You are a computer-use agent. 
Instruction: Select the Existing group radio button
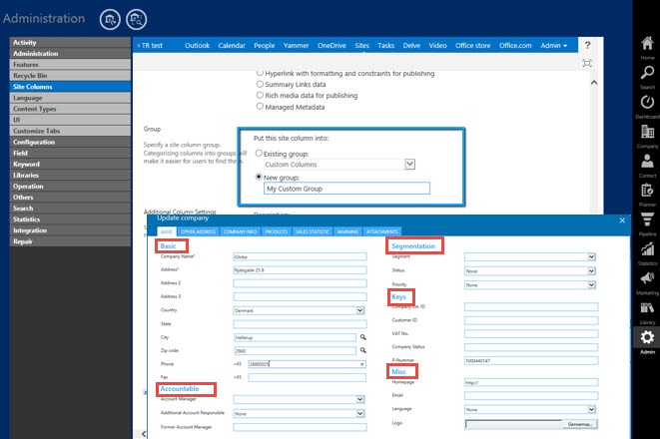[259, 153]
